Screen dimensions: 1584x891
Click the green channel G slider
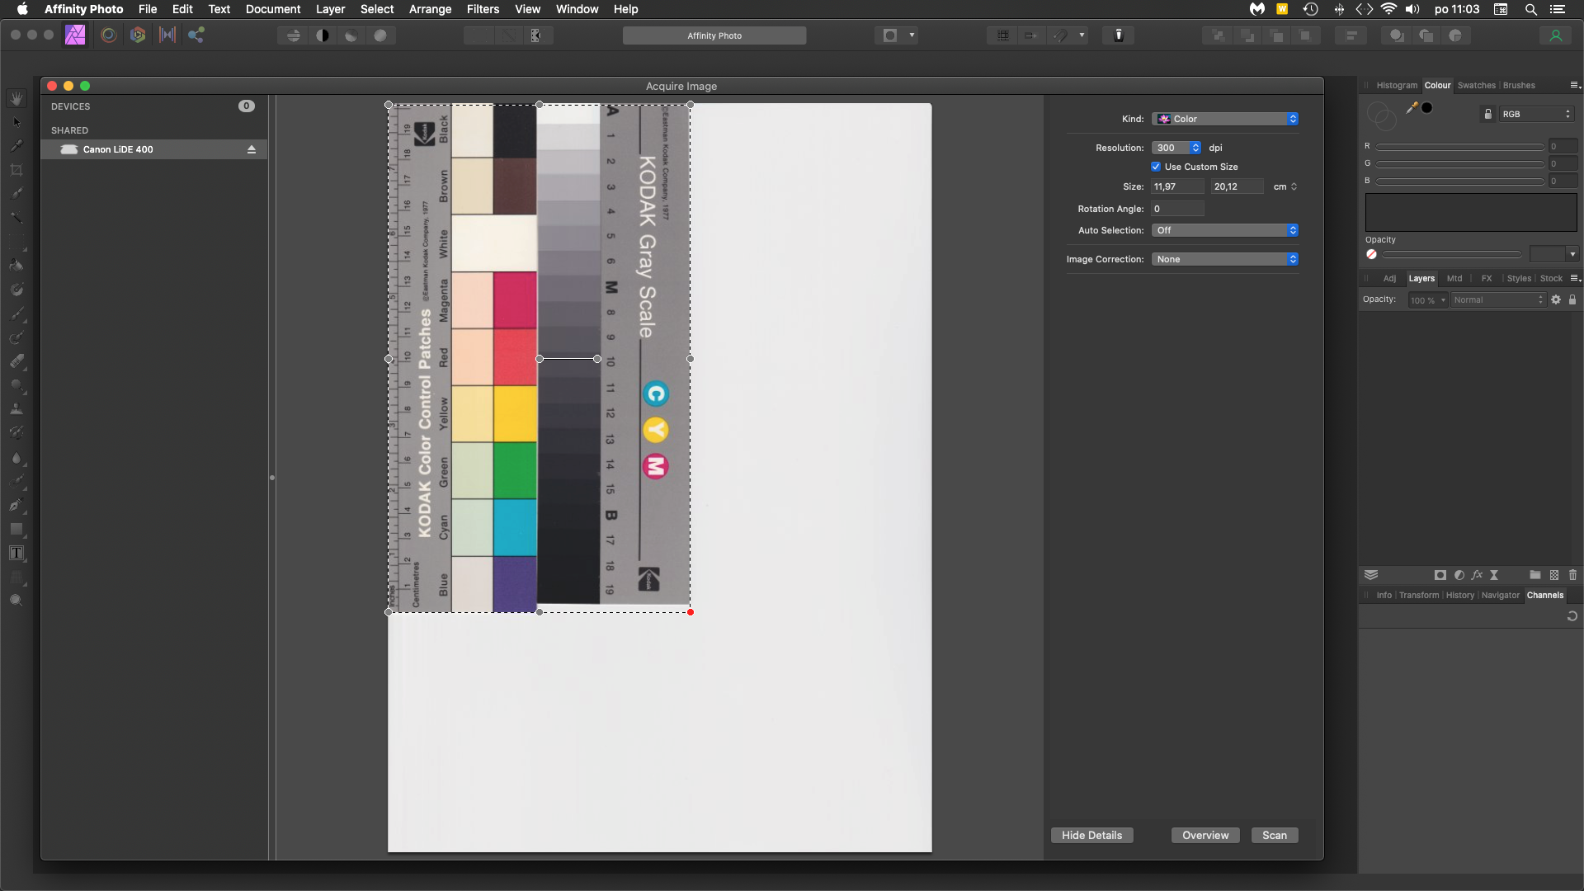coord(1459,164)
